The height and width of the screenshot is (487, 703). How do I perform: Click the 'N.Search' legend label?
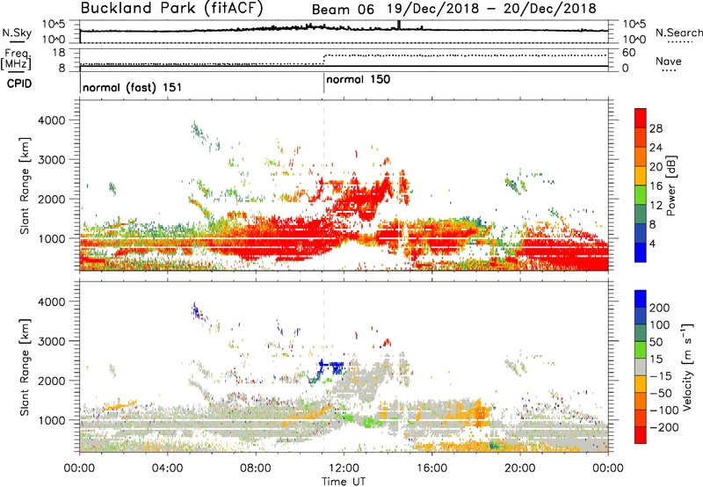[678, 33]
